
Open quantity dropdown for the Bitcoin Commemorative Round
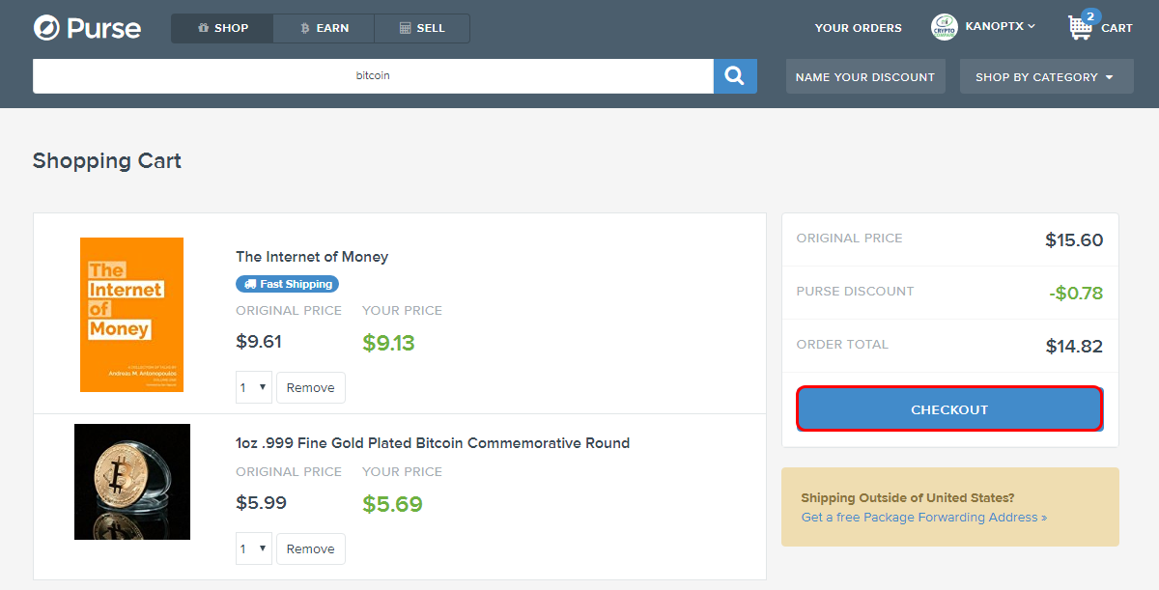click(x=254, y=548)
